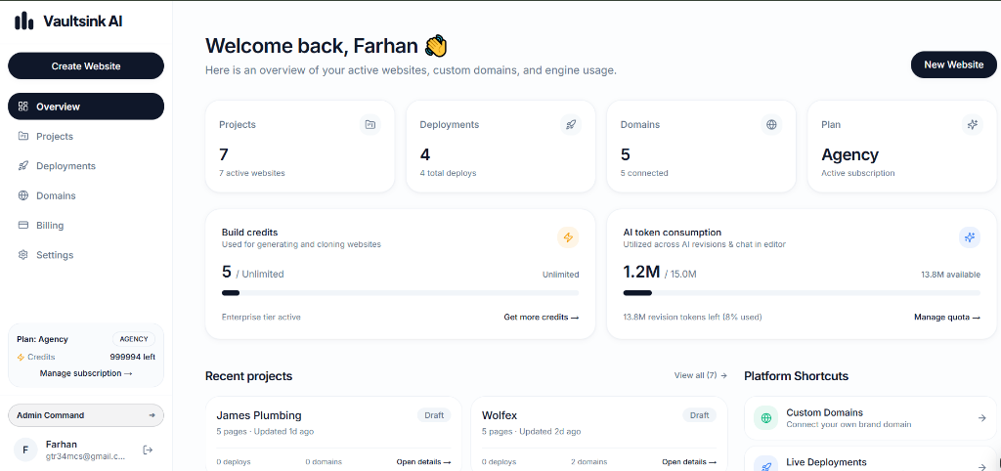Click the Manage quota link

(x=946, y=318)
